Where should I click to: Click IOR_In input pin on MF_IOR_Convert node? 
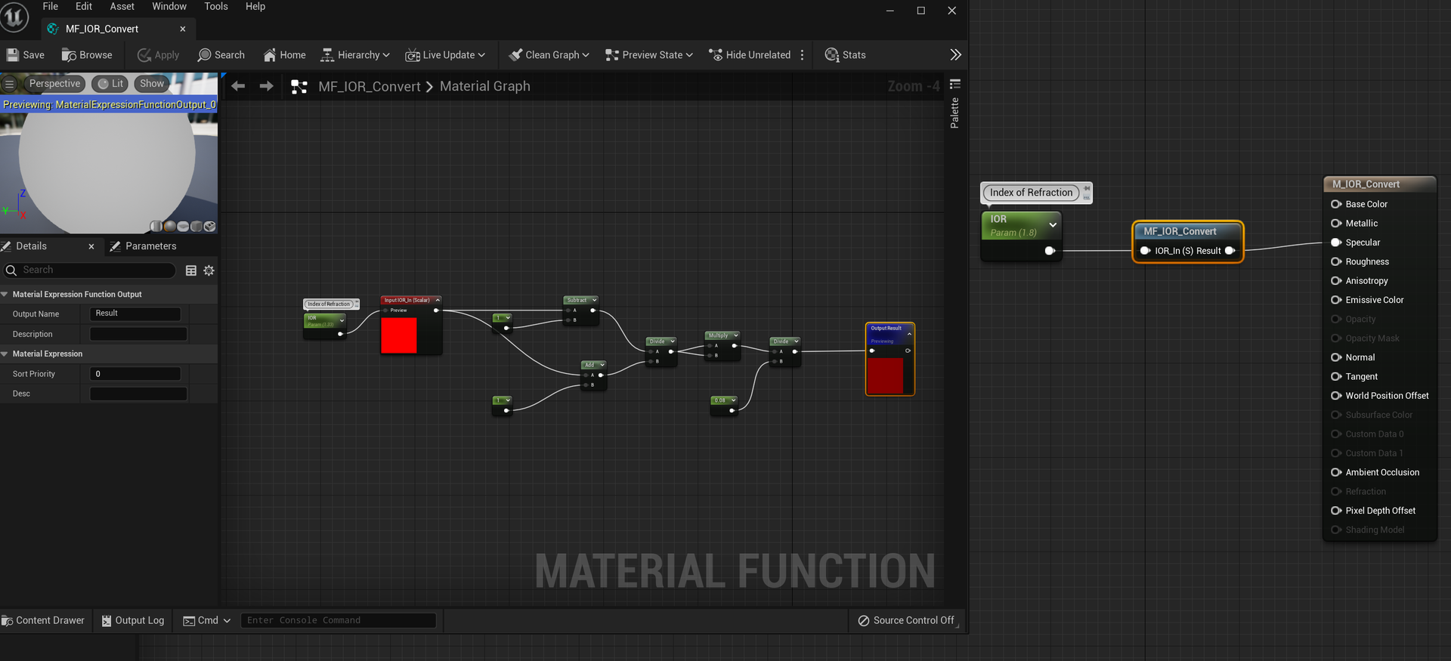click(x=1145, y=251)
